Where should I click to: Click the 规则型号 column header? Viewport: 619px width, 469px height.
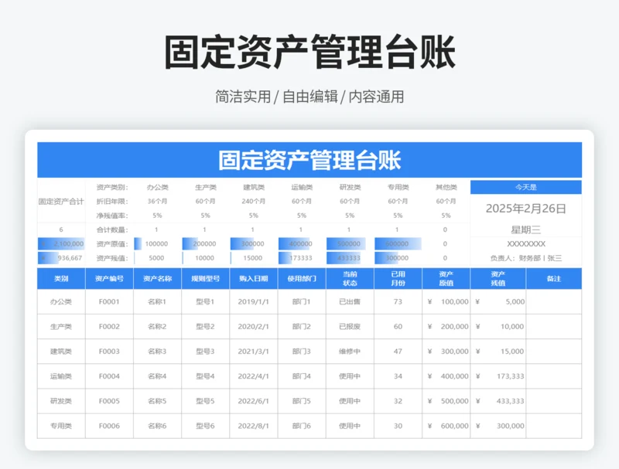coord(205,279)
